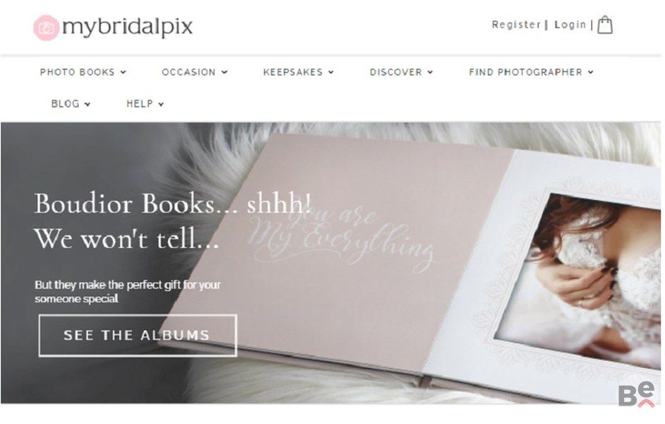Screen dimensions: 665x424
Task: Expand the Discover chevron arrow
Action: 430,72
